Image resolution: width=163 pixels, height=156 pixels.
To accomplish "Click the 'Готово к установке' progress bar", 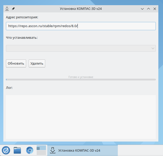I will click(81, 79).
